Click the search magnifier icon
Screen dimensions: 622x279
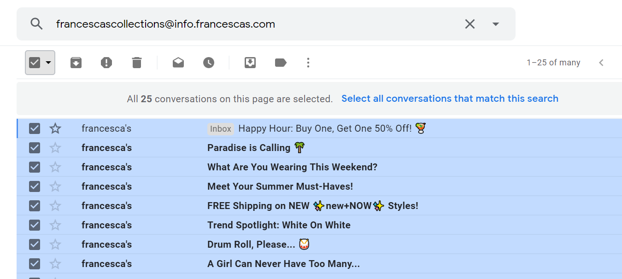coord(36,24)
